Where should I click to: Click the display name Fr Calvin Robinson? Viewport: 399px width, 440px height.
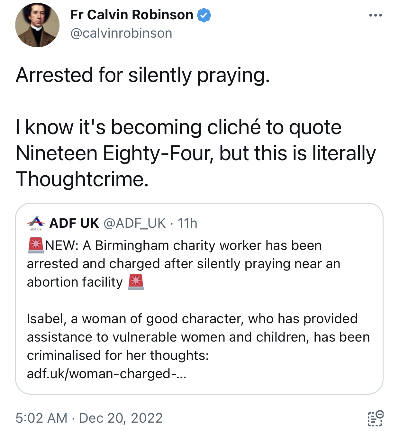point(131,15)
